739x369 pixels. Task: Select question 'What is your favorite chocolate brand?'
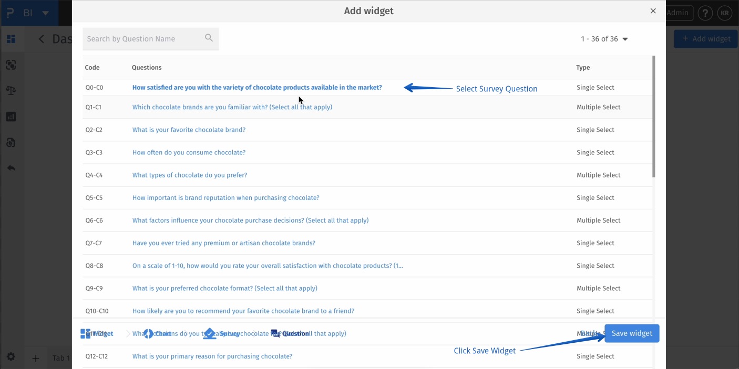point(189,129)
